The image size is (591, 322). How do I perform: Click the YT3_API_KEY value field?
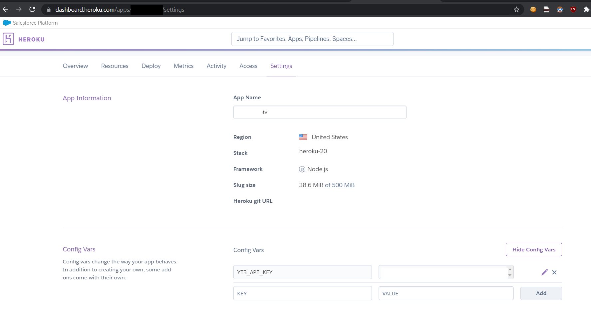[446, 272]
